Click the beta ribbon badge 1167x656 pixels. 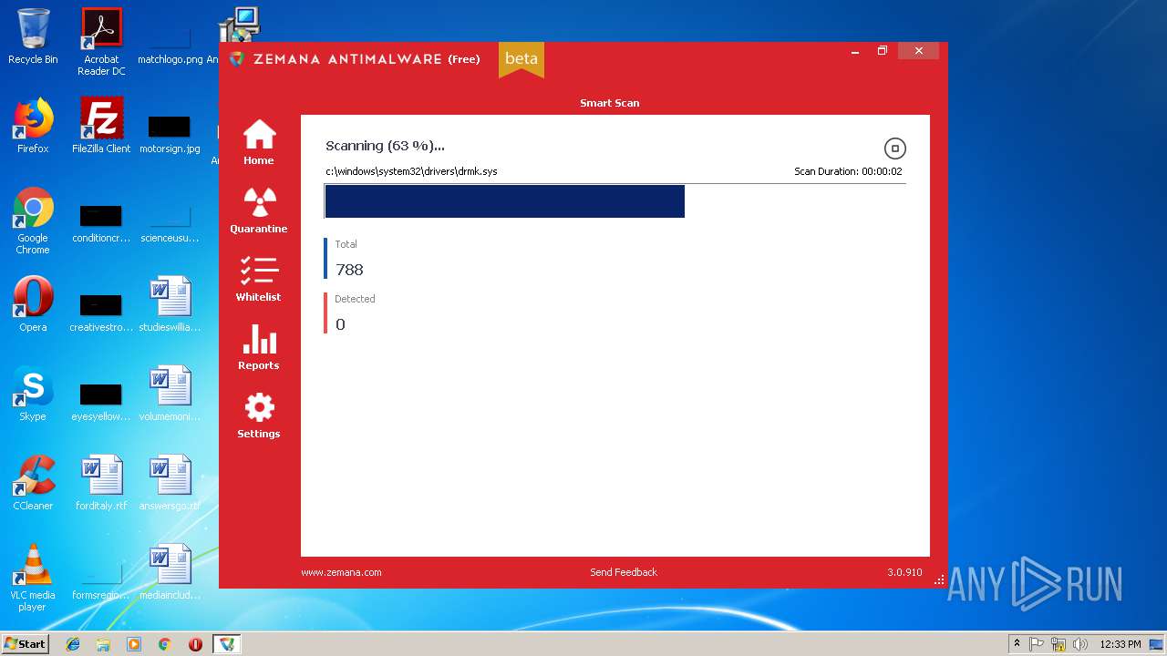point(522,59)
